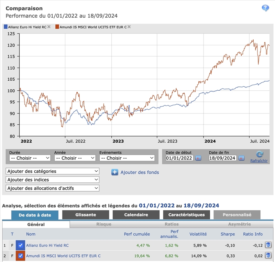Open the help question mark icon
275x262 pixels.
coord(265,8)
